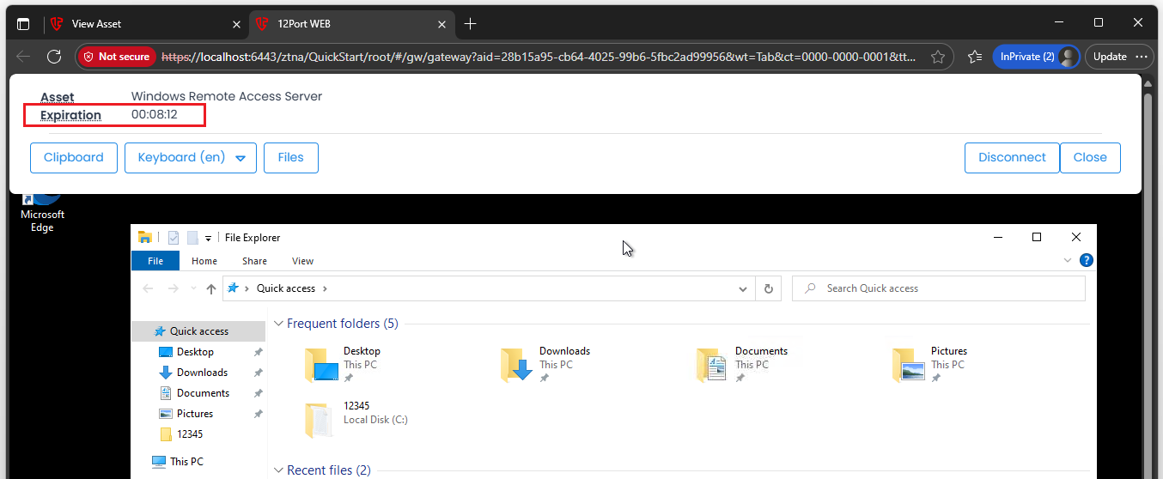Refresh the Quick access folder view
This screenshot has width=1163, height=479.
[769, 289]
